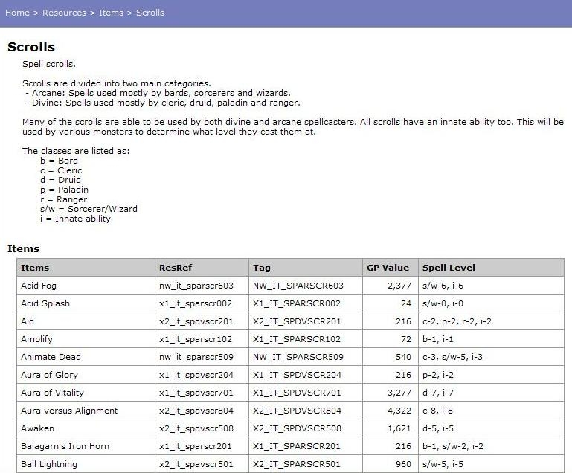Click the Items column header
The height and width of the screenshot is (473, 572).
coord(35,268)
